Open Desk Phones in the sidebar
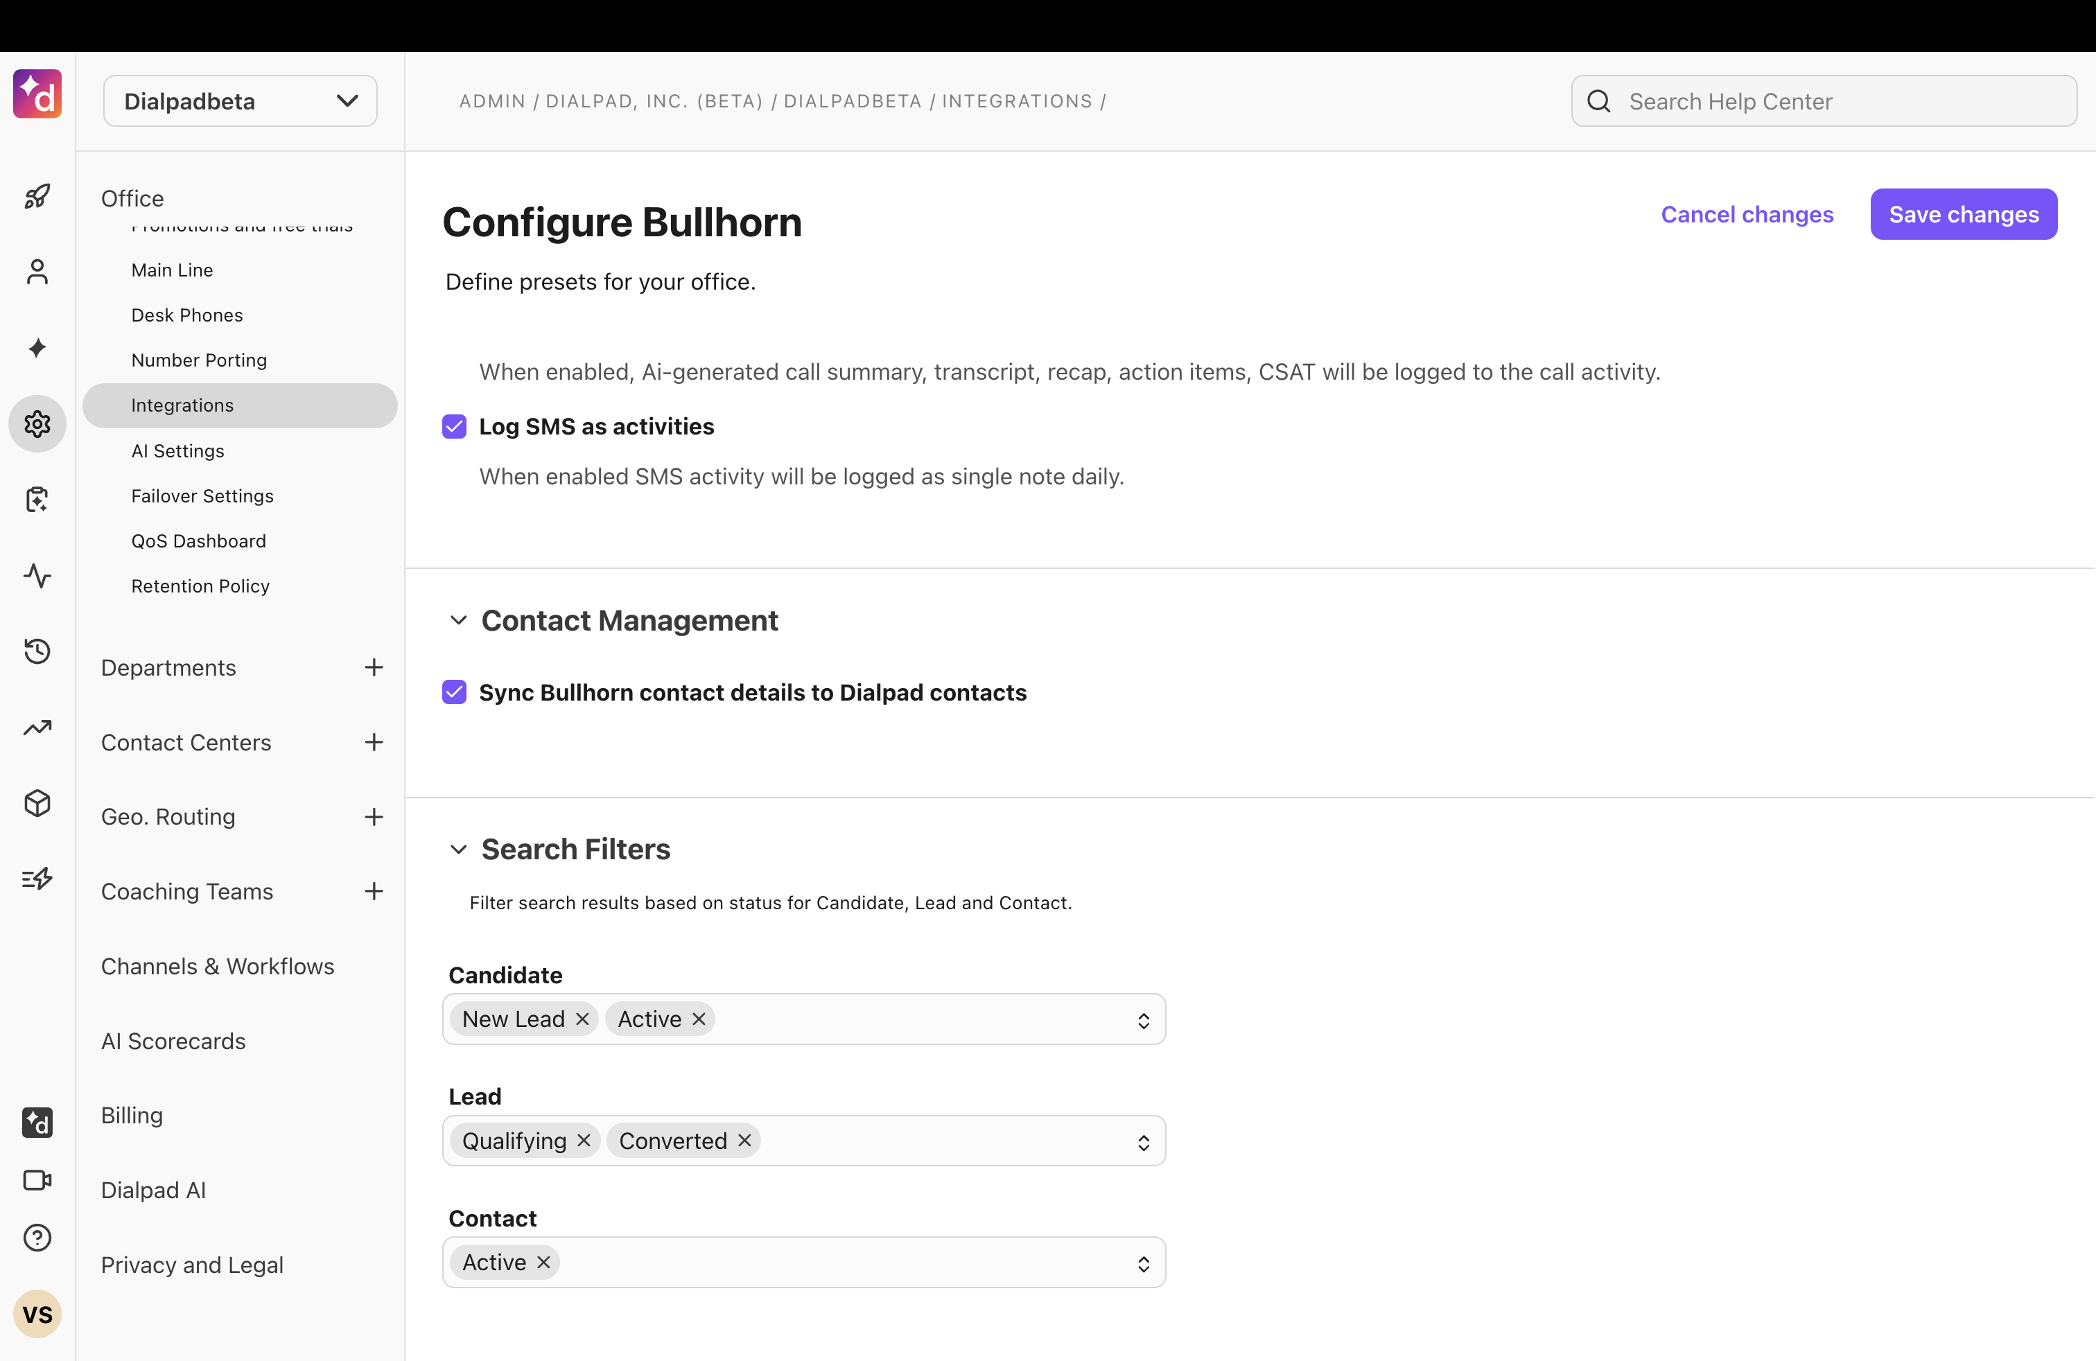Screen dimensions: 2096x1361 (x=186, y=315)
